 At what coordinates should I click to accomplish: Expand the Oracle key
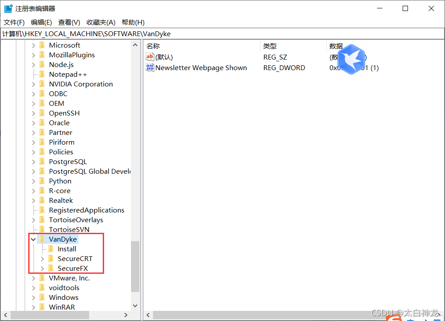coord(34,123)
